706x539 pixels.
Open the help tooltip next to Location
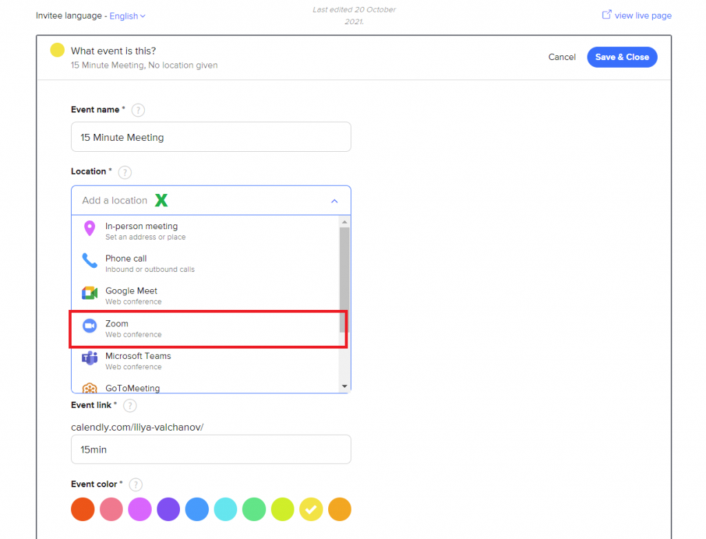pos(125,172)
